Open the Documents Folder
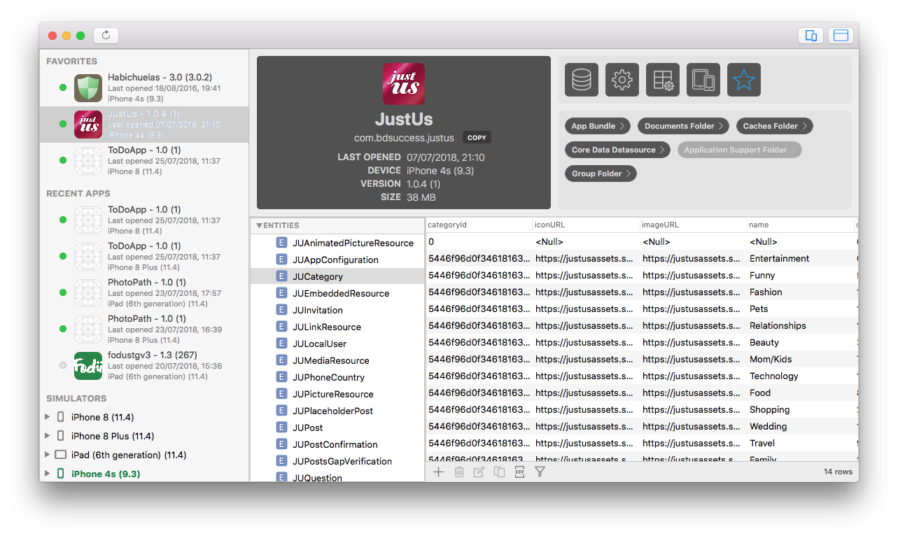This screenshot has width=898, height=538. coord(683,126)
